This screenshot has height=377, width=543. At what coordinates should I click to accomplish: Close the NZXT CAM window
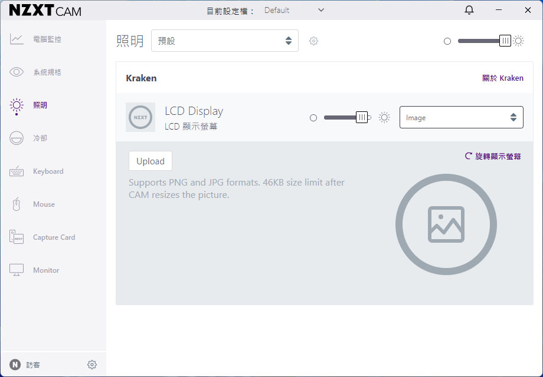click(528, 10)
